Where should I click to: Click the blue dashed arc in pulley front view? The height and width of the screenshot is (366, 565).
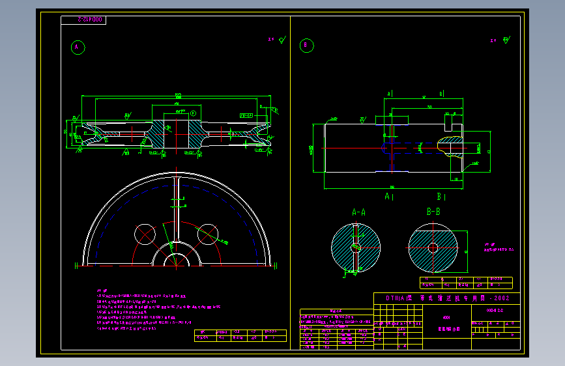176,225
